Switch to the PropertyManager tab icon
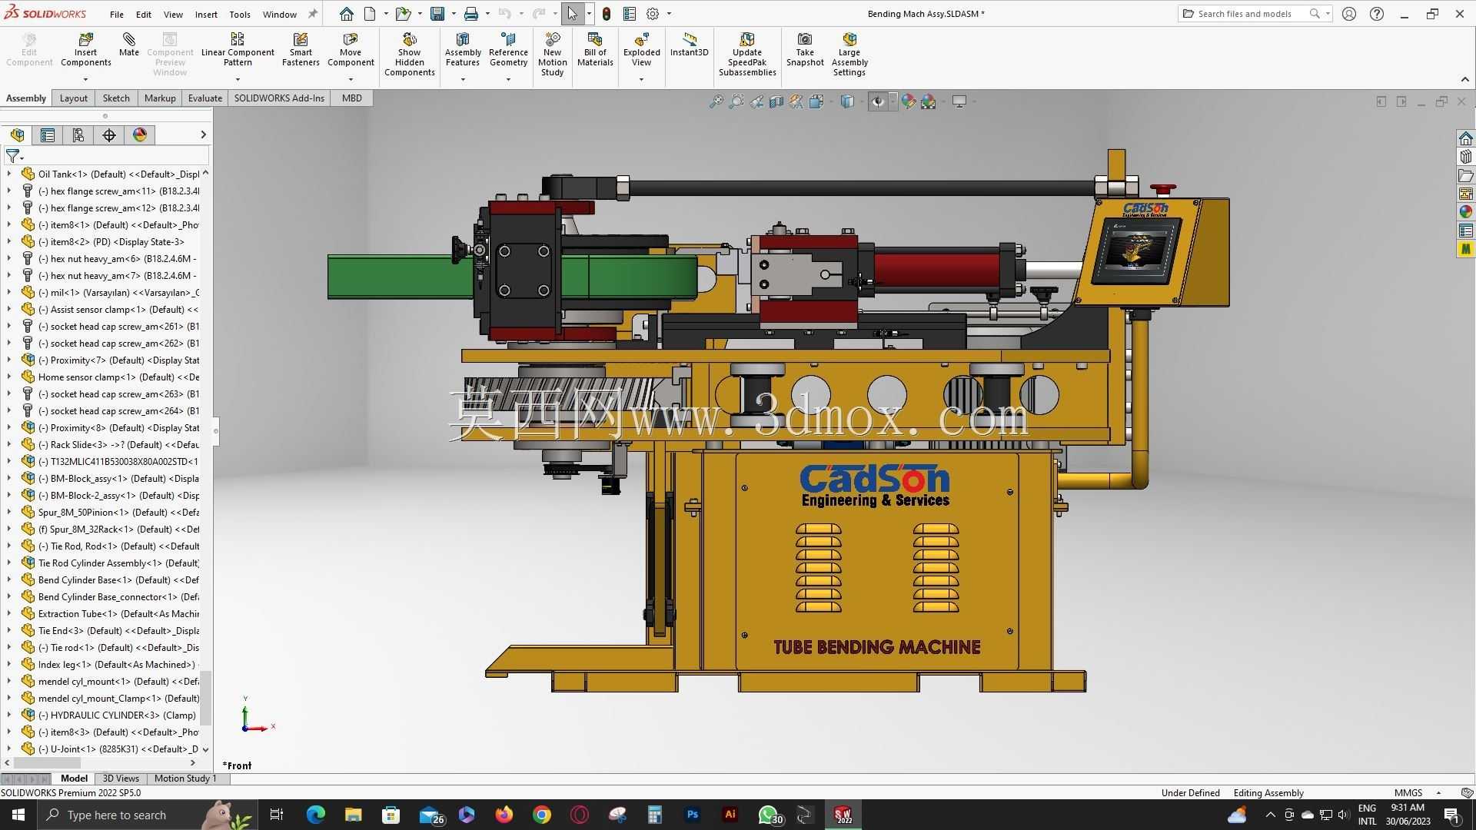The image size is (1476, 830). [48, 135]
